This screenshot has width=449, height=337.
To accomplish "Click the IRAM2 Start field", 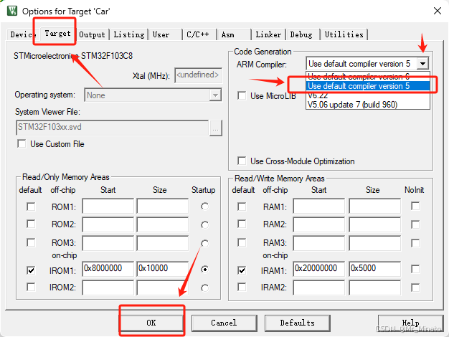I will (318, 288).
